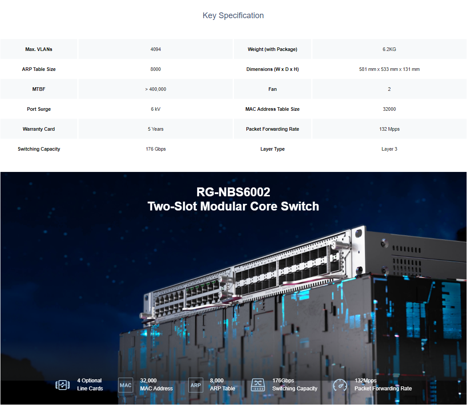Viewport: 467px width, 405px height.
Task: Click the MAC Address Table Size label
Action: point(272,109)
